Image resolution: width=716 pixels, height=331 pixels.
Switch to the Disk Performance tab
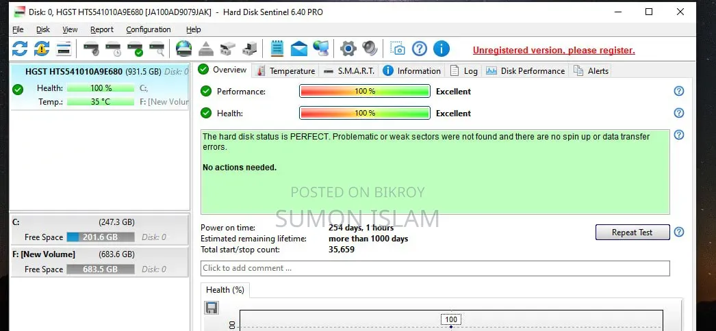coord(526,71)
